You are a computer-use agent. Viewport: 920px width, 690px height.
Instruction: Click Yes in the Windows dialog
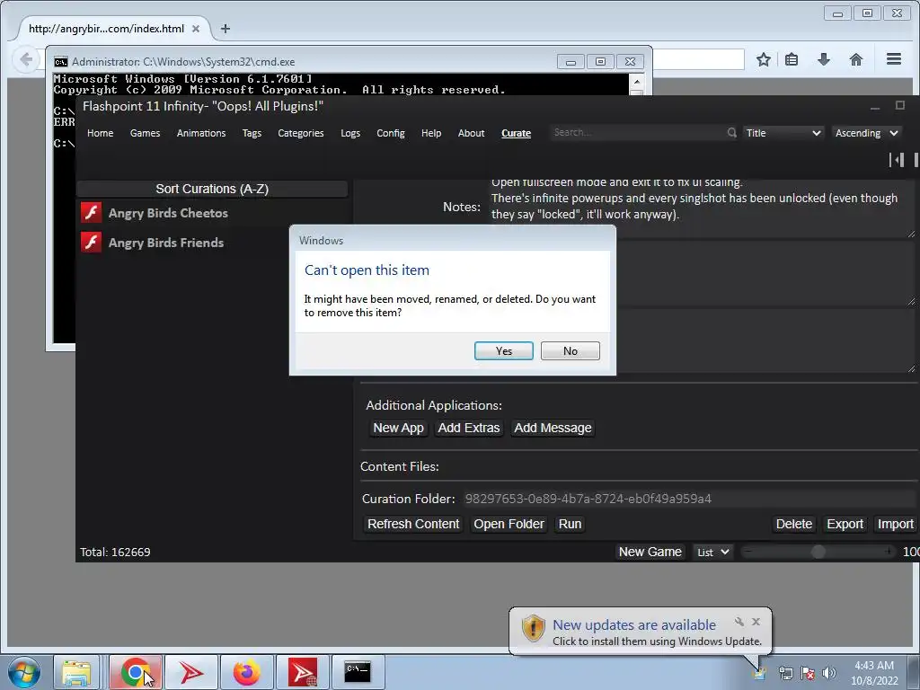[x=503, y=351]
